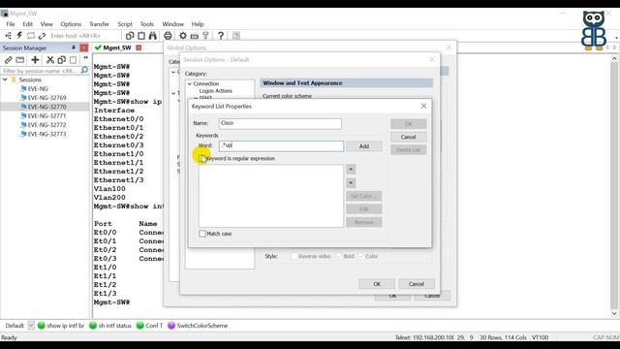The height and width of the screenshot is (349, 620).
Task: Click the keymap editor icon next to the gear
Action: click(194, 36)
